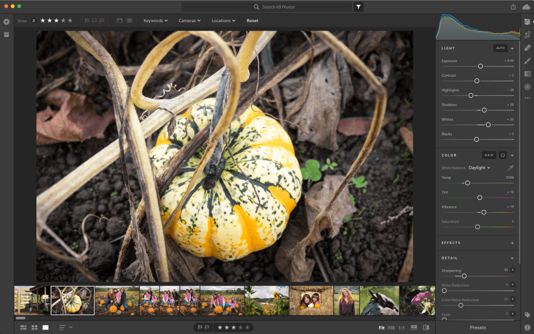Image resolution: width=534 pixels, height=334 pixels.
Task: Select the Crop and Rotate tool
Action: coord(527,35)
